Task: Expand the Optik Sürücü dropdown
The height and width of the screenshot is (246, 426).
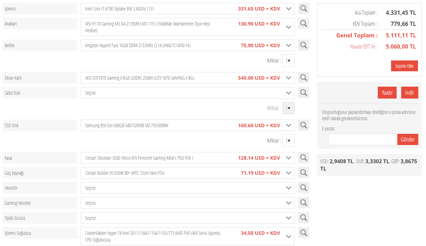Action: (187, 218)
